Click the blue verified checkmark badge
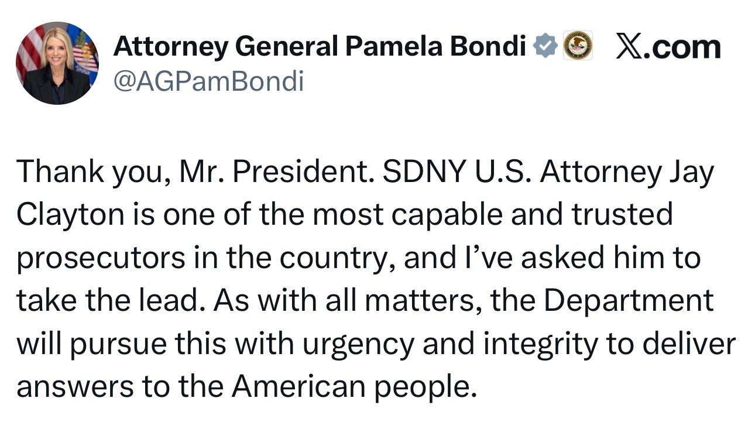The width and height of the screenshot is (755, 422). (x=545, y=46)
